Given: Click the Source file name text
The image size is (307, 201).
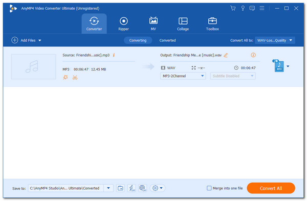Looking at the screenshot, I should coord(86,55).
